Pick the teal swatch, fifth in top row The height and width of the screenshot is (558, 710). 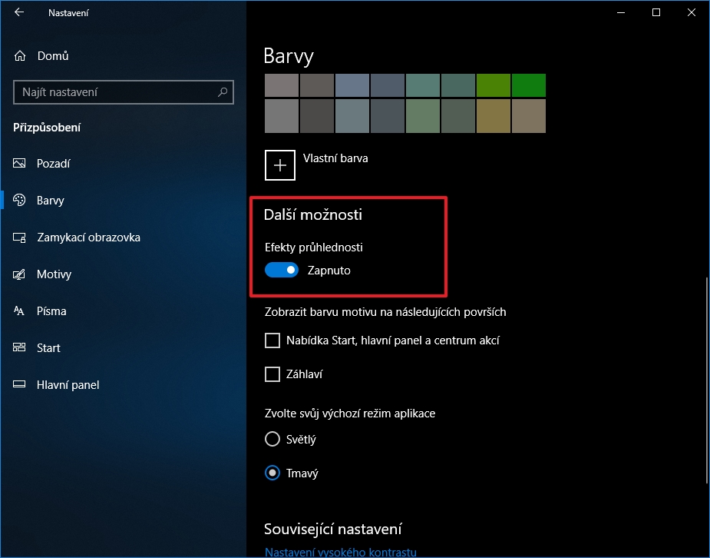pyautogui.click(x=422, y=85)
